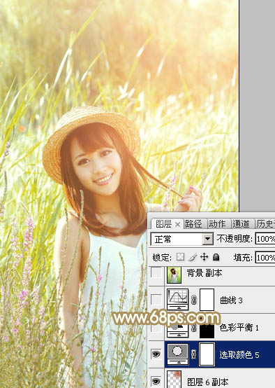Click the chain link icon on 曲线 3

(193, 300)
